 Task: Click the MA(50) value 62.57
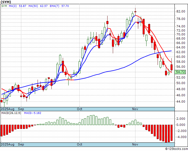point(44,6)
